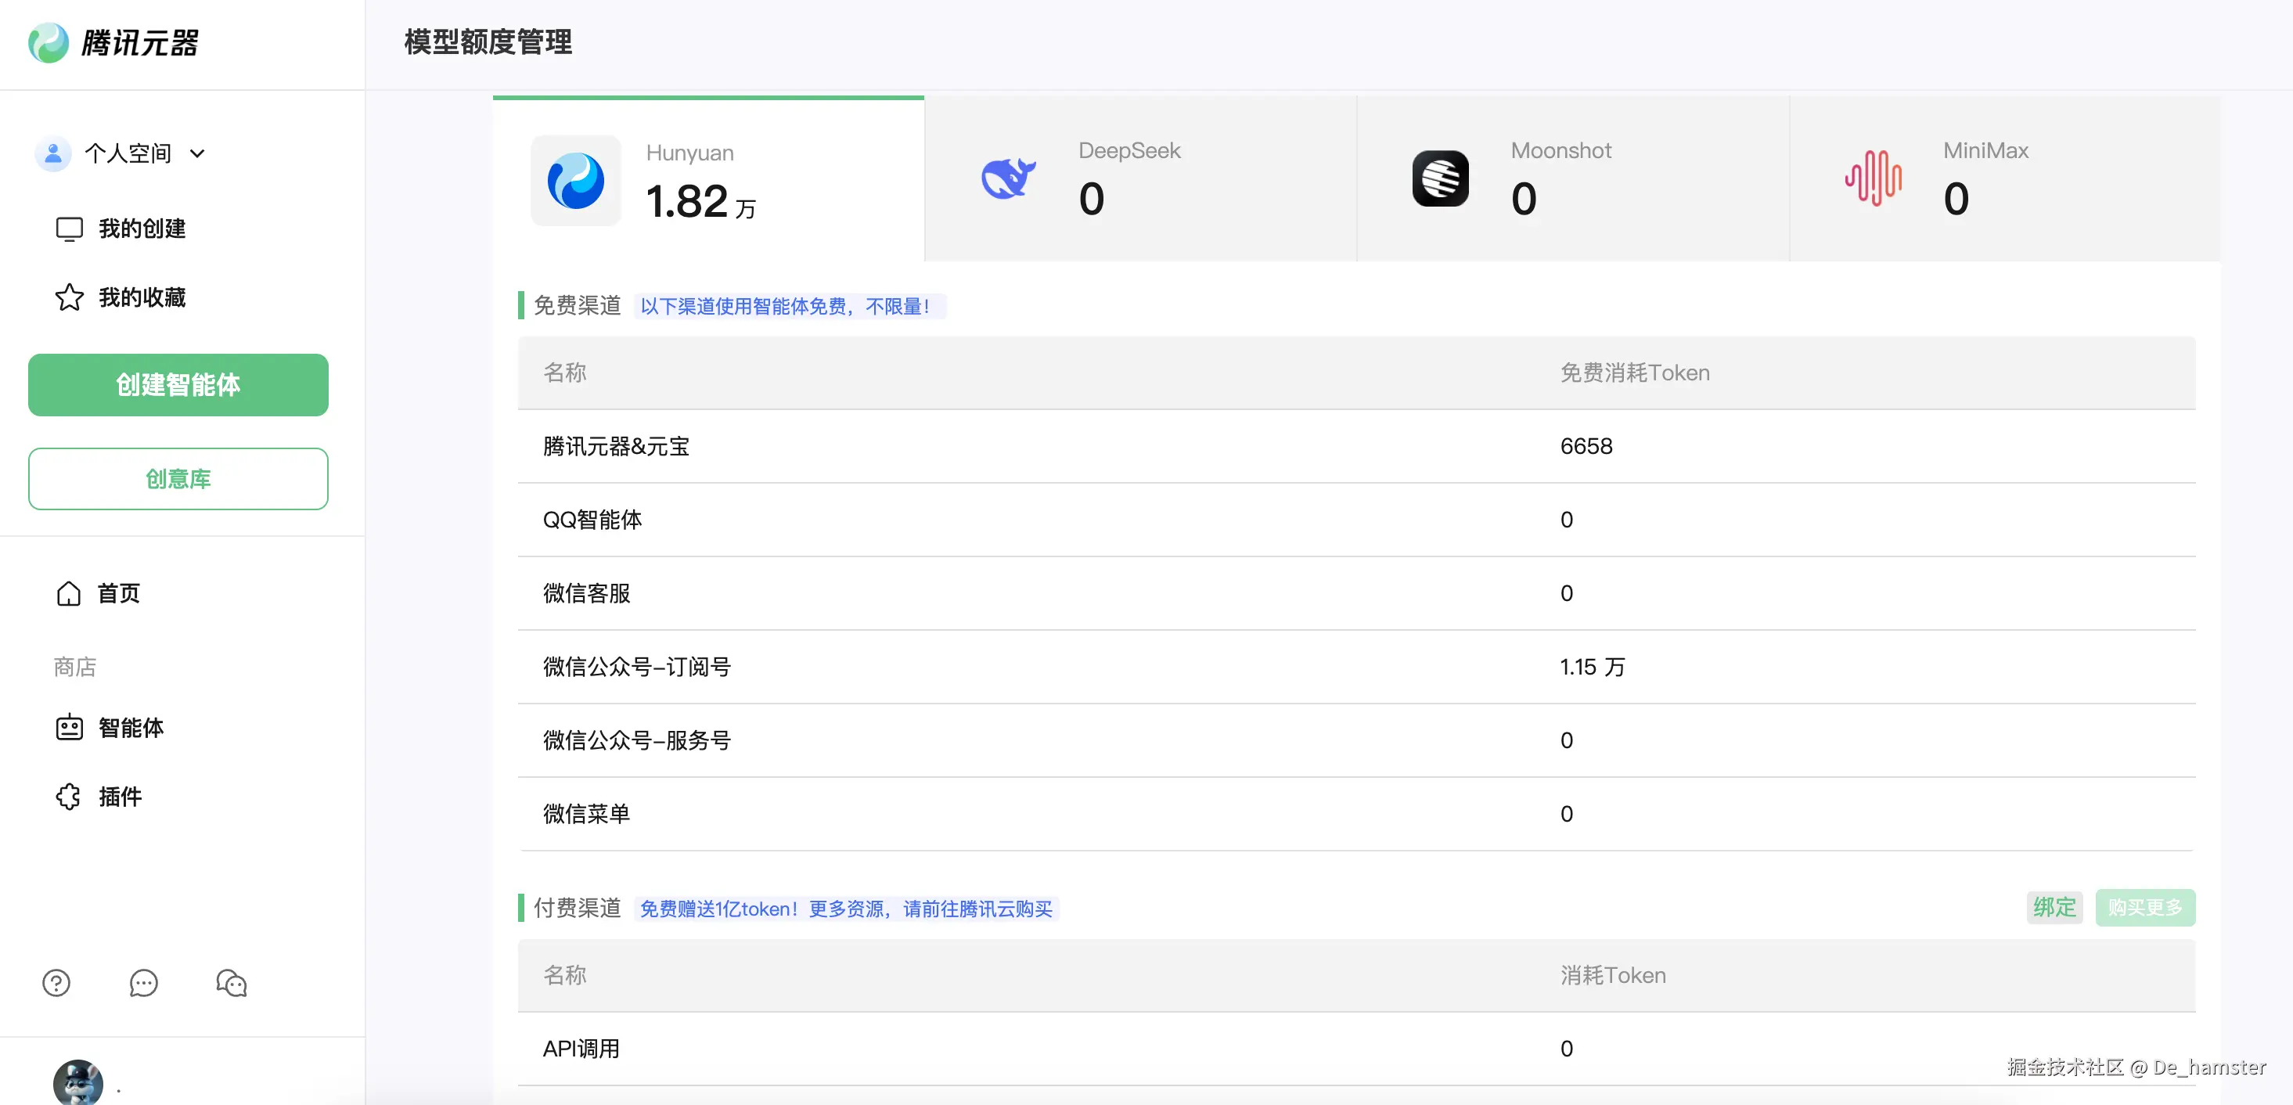Click the 付费渠道 section heading
The width and height of the screenshot is (2293, 1105).
tap(577, 907)
